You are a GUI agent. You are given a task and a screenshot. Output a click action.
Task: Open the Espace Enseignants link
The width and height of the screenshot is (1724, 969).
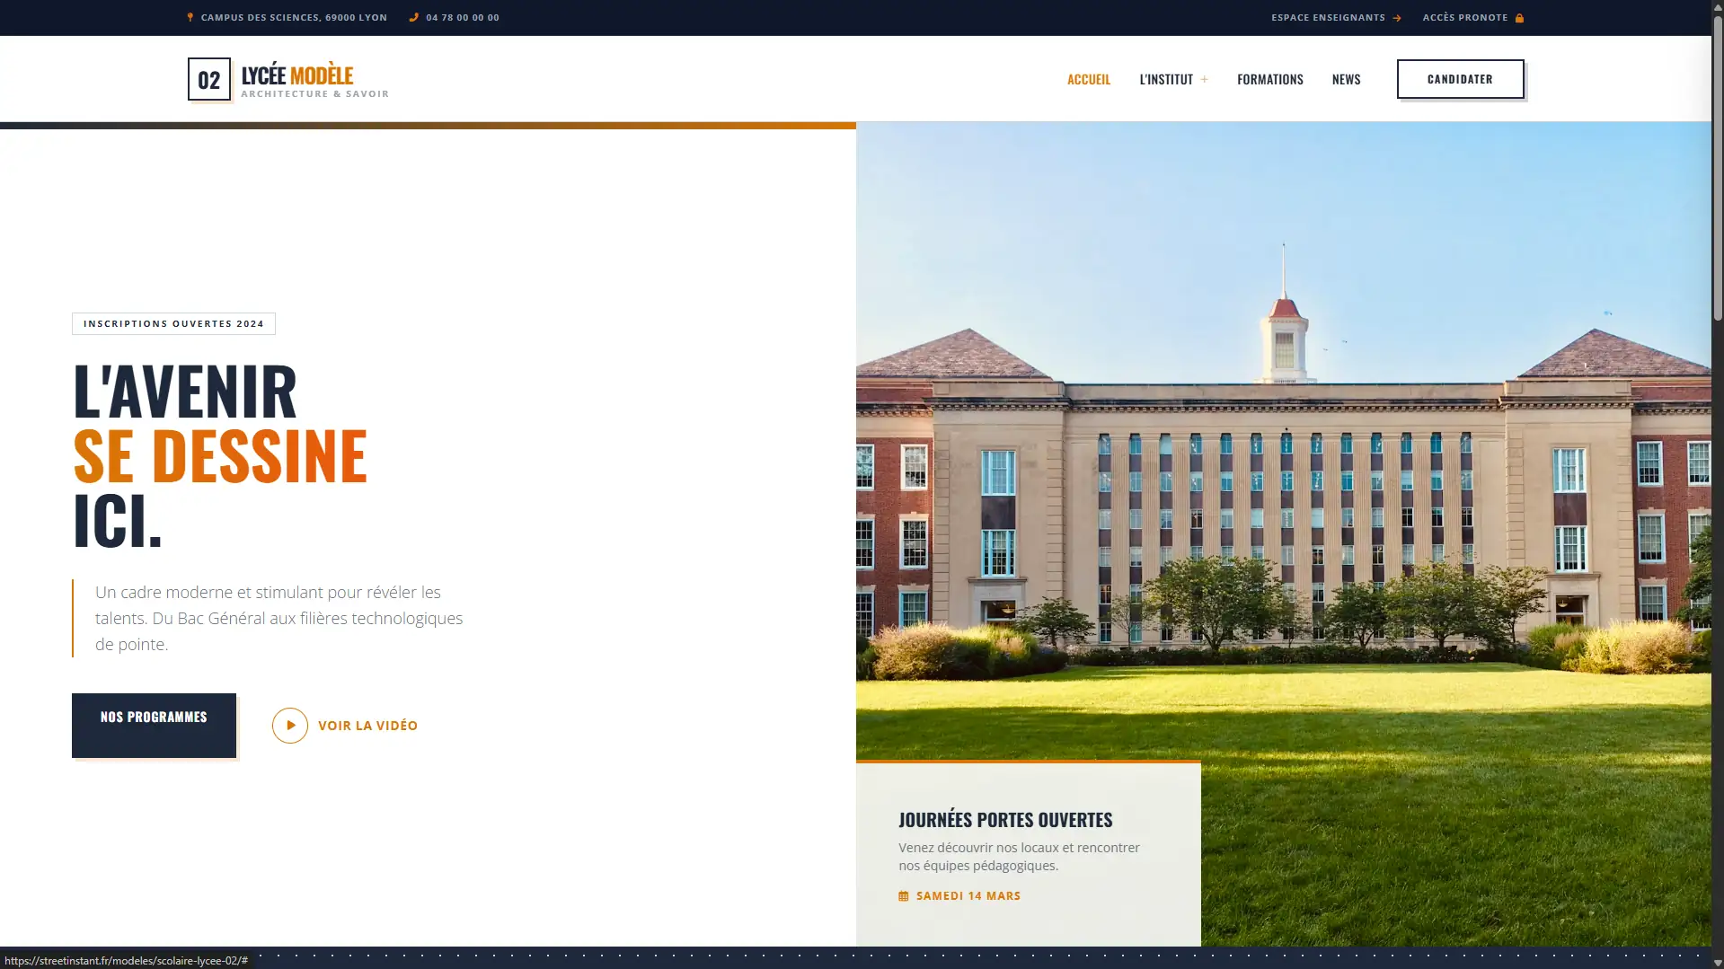1327,17
